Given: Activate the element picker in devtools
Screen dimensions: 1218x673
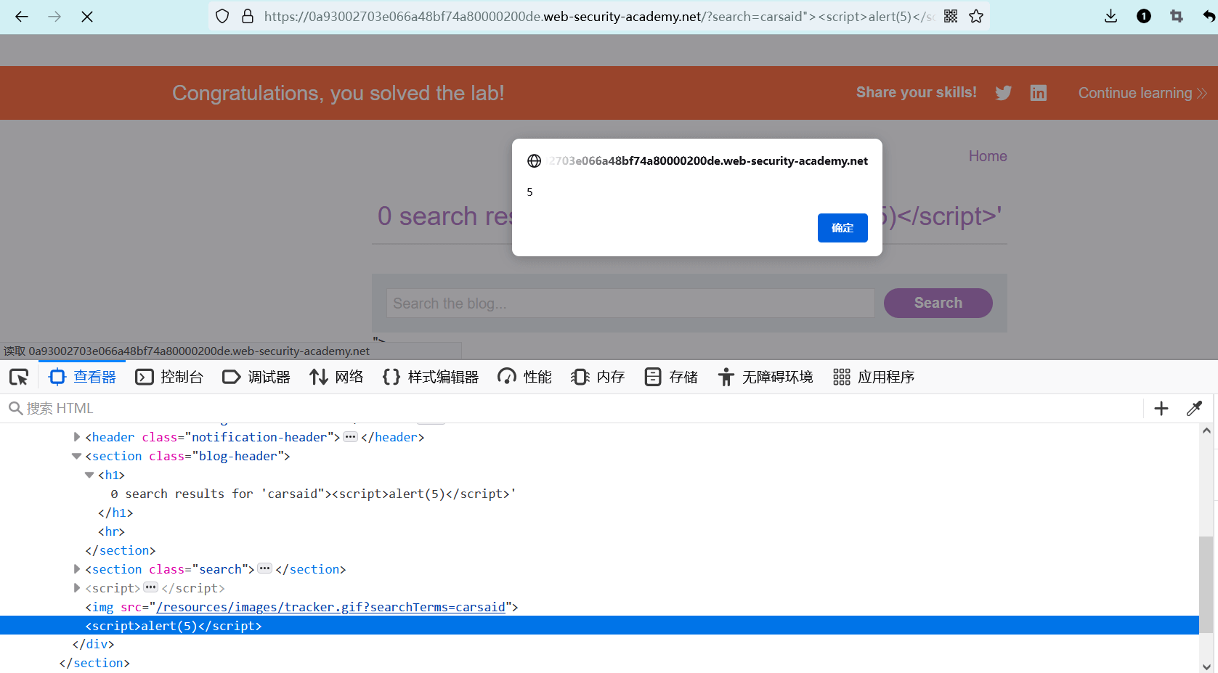Looking at the screenshot, I should (19, 377).
